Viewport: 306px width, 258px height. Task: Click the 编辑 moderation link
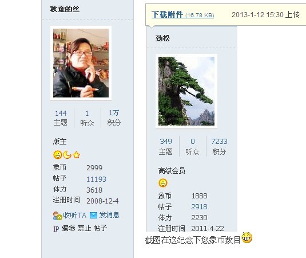68,228
